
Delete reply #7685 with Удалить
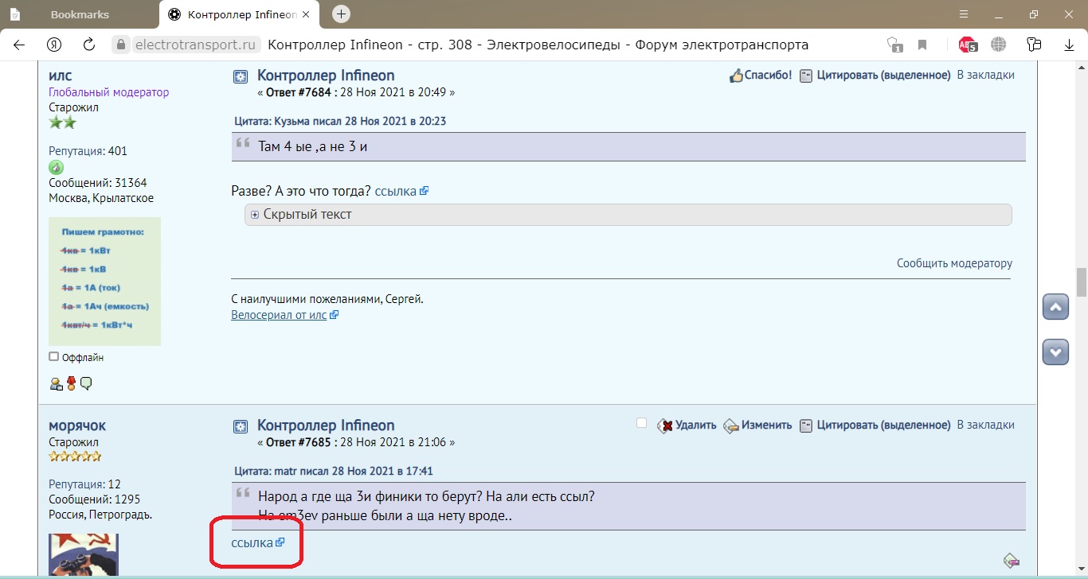pyautogui.click(x=687, y=426)
